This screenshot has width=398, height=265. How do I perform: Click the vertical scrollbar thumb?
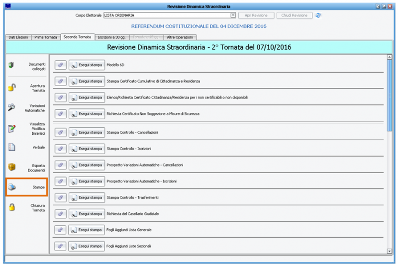tap(390, 95)
